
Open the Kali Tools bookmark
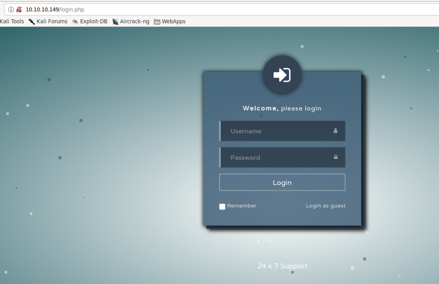[11, 21]
